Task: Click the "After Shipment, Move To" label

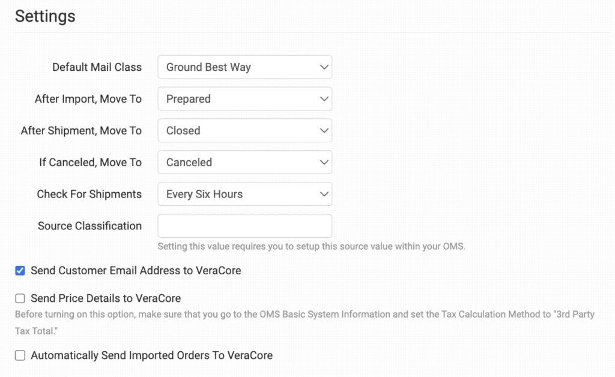Action: (81, 131)
